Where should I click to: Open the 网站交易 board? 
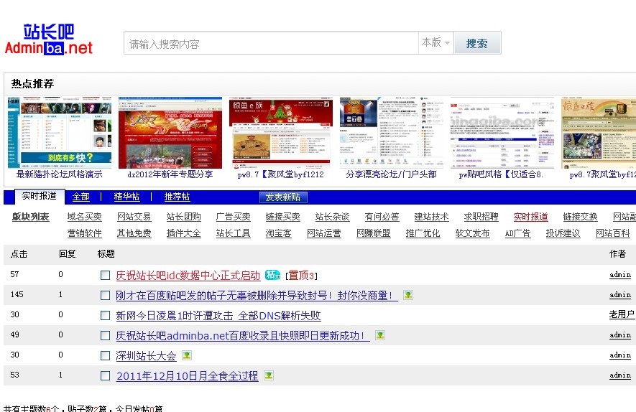click(134, 217)
